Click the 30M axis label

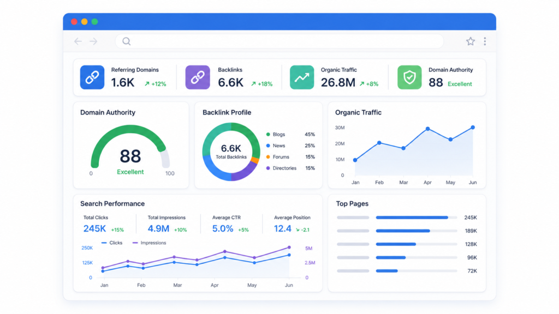340,128
